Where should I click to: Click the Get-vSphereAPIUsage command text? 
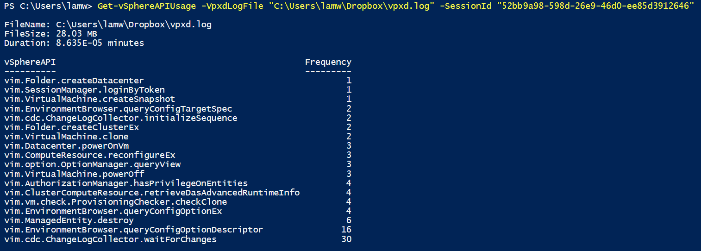coord(144,6)
